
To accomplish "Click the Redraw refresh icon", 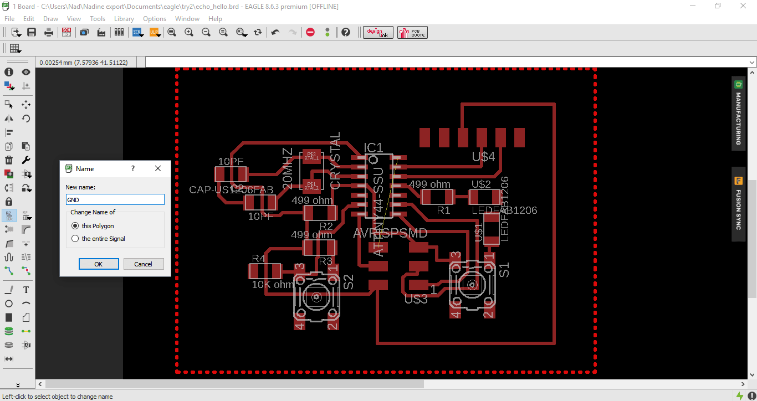I will click(x=258, y=32).
